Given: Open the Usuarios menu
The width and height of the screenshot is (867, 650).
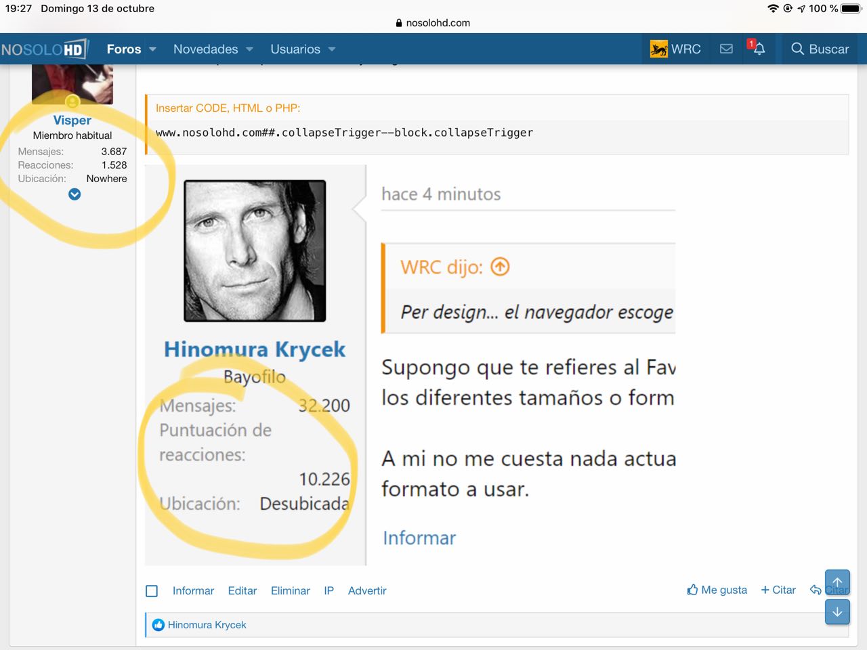Looking at the screenshot, I should click(x=295, y=49).
